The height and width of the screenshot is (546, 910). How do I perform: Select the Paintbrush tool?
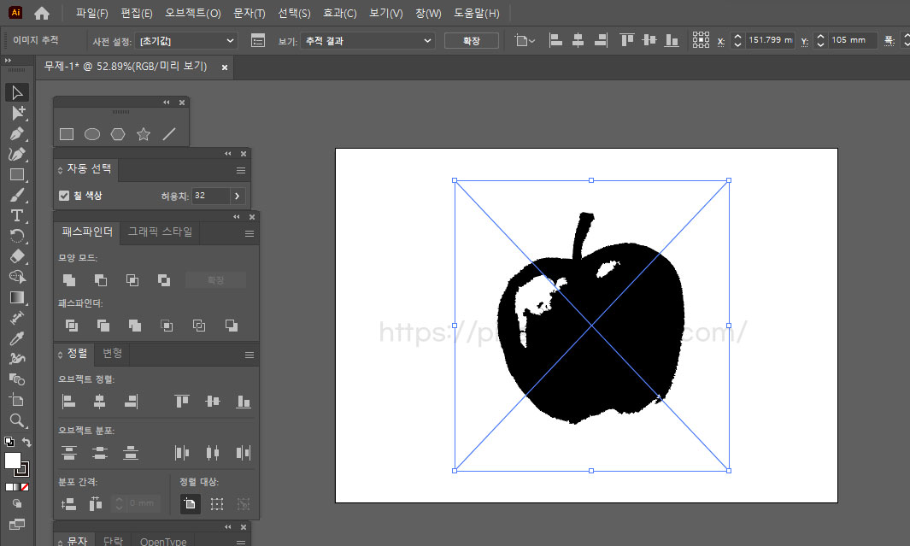17,196
